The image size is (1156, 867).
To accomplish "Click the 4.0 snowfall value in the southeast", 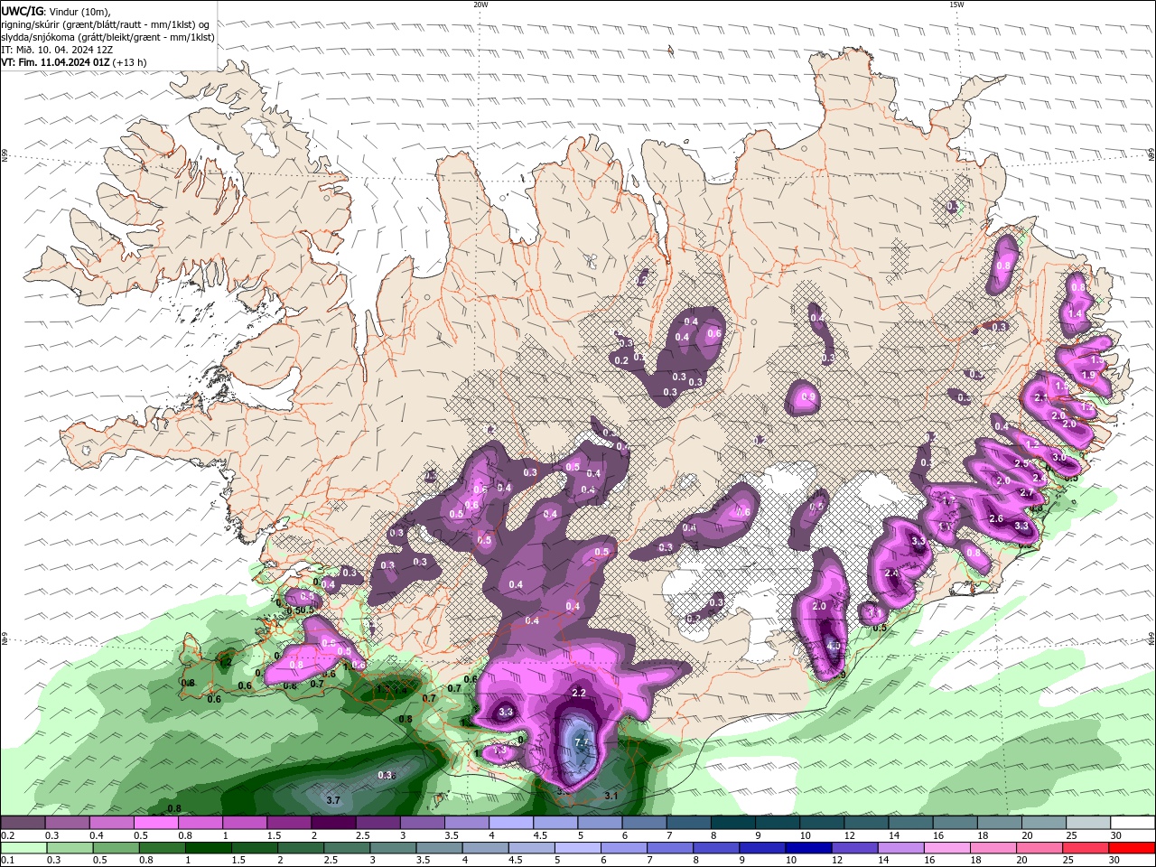I will (x=834, y=646).
